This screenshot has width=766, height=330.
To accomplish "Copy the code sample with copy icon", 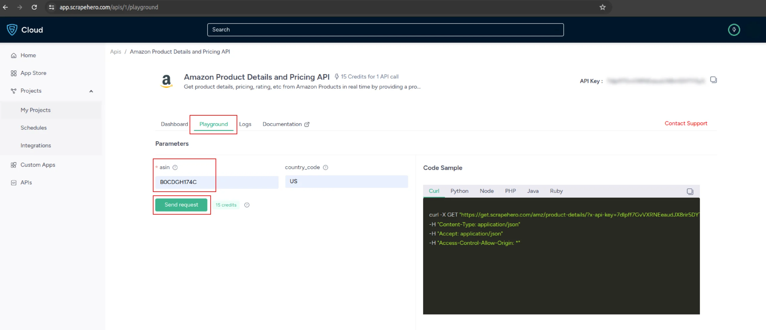I will pos(690,191).
